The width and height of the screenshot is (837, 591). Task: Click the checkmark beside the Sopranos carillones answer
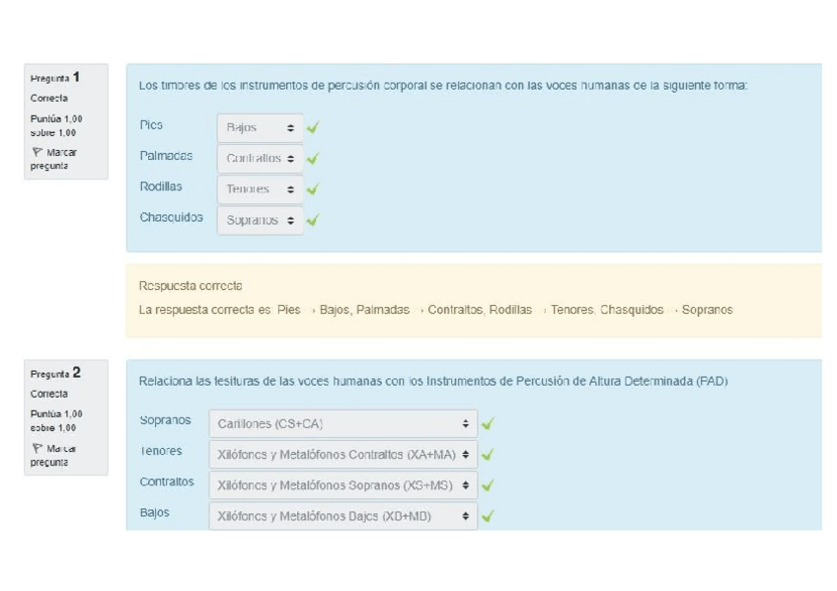[489, 423]
